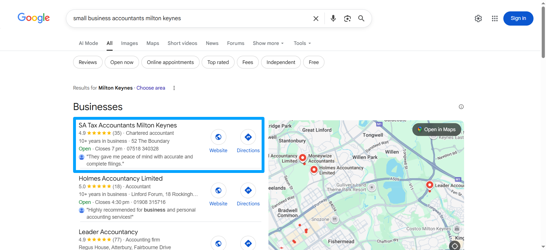Click the magnifying glass search icon
This screenshot has height=250, width=546.
(x=361, y=18)
